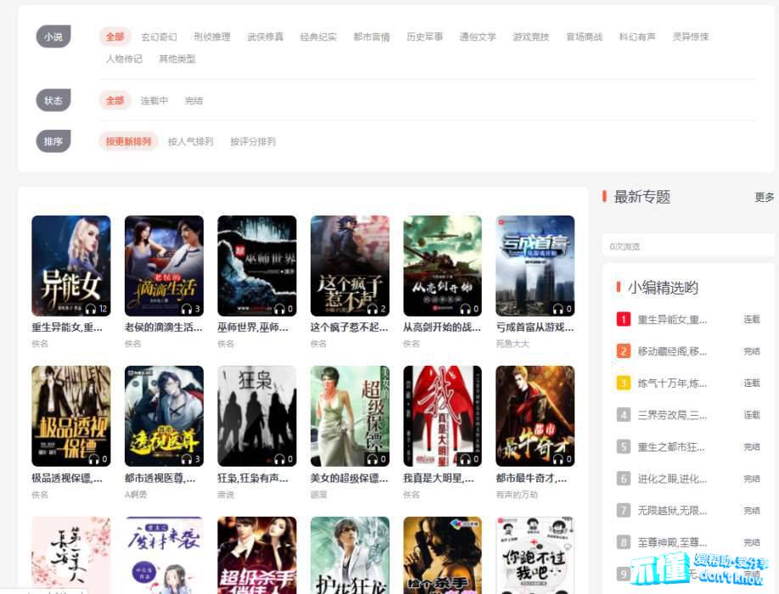
Task: Select the 灵异惊悚 category filter
Action: point(691,36)
